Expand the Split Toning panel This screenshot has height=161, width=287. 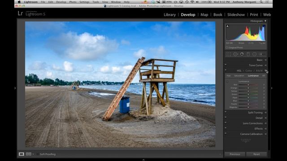pos(265,113)
